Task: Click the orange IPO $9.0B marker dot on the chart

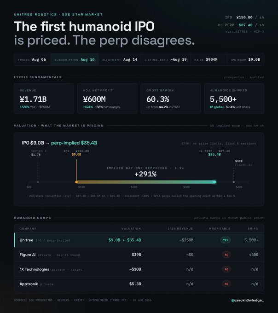Action: tap(76, 182)
